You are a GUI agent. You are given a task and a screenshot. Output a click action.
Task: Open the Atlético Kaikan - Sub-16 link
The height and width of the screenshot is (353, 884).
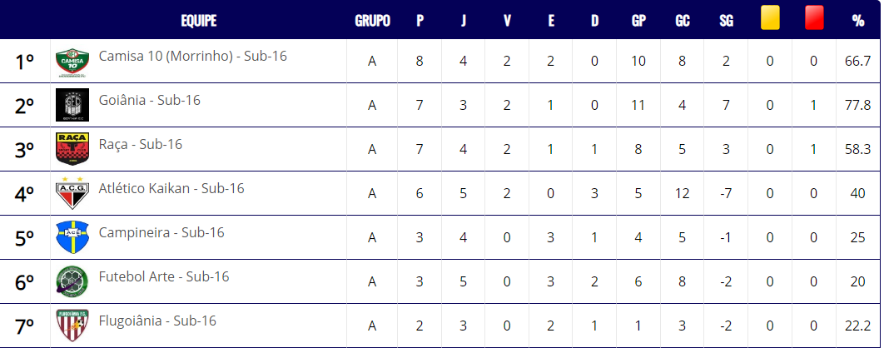point(171,188)
